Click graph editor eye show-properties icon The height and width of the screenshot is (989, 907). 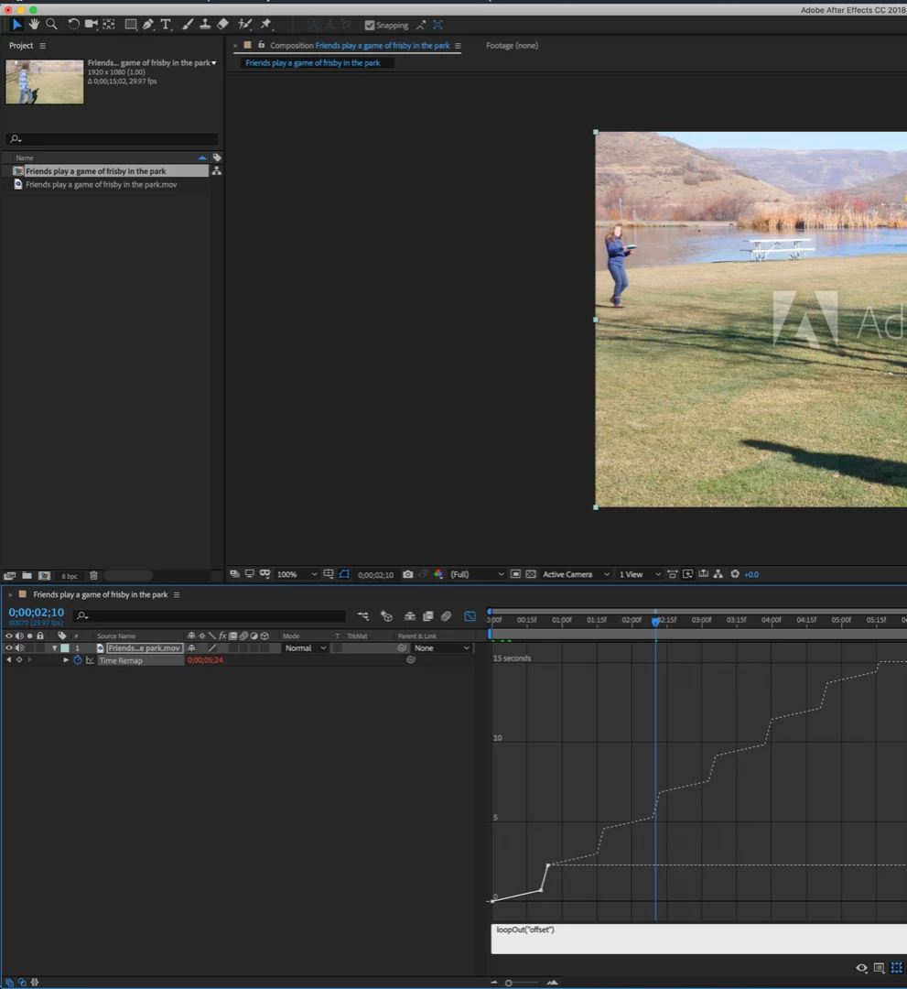click(x=861, y=968)
